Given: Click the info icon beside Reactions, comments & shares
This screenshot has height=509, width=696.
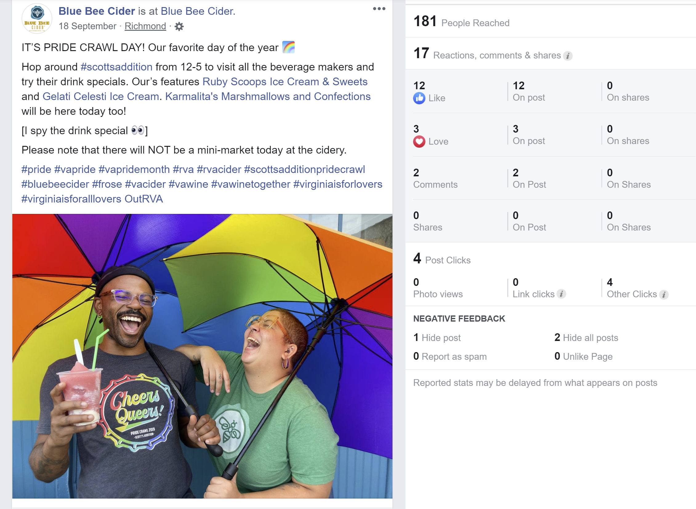Looking at the screenshot, I should 568,56.
